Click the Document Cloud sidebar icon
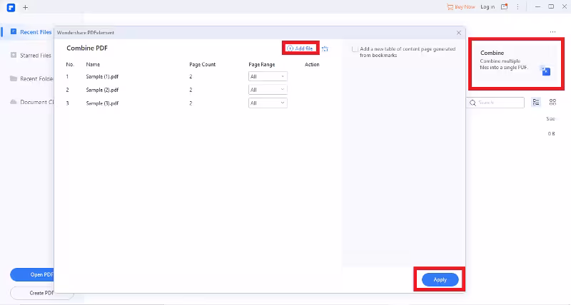 tap(14, 102)
